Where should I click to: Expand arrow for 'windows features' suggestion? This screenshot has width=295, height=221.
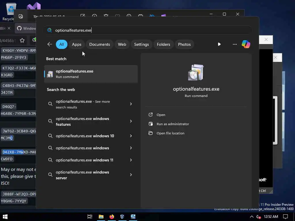(131, 121)
